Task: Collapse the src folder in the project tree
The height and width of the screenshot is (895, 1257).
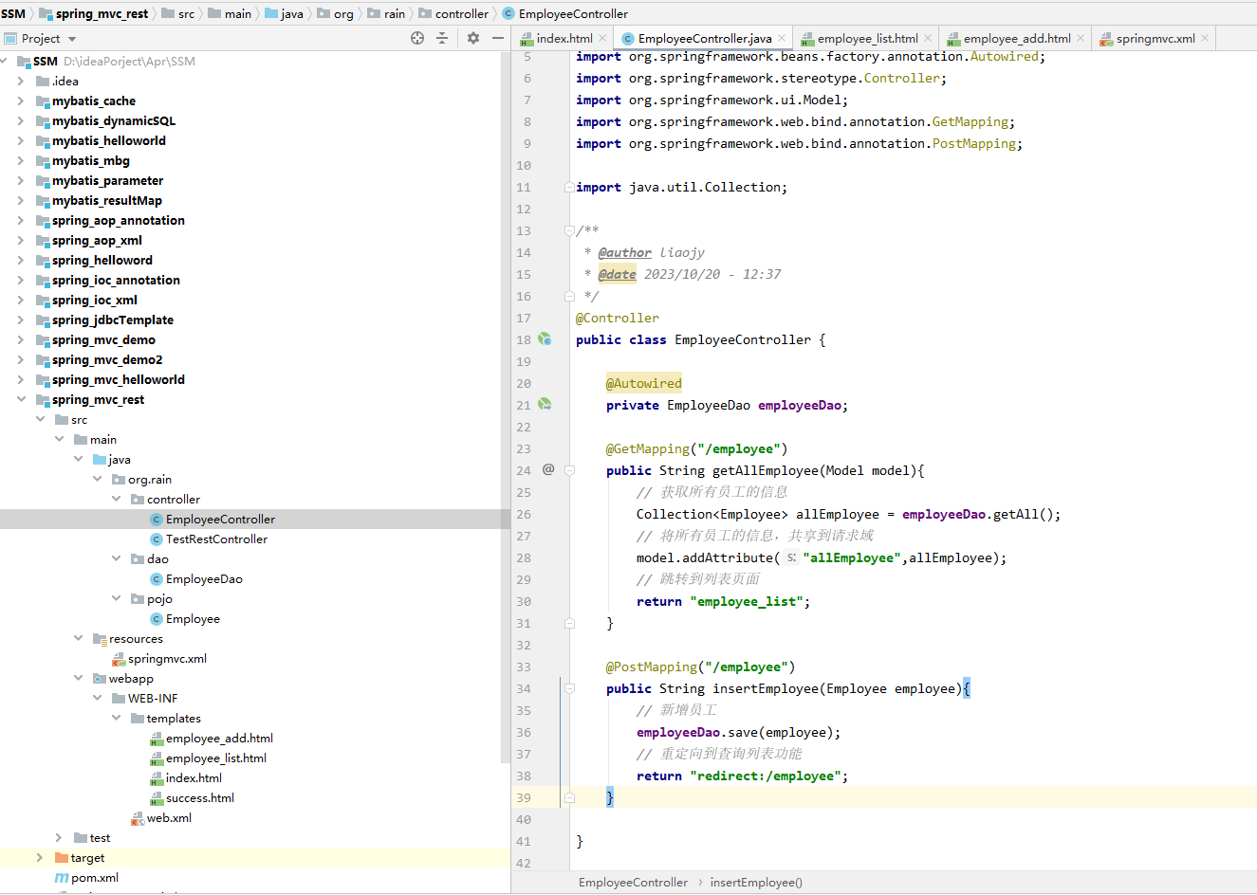Action: coord(40,418)
